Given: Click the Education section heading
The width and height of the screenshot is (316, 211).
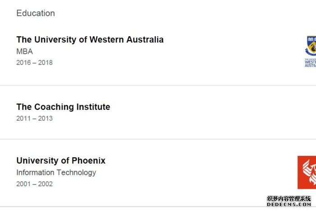Looking at the screenshot, I should click(x=36, y=13).
